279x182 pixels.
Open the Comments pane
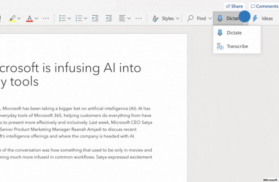click(264, 6)
